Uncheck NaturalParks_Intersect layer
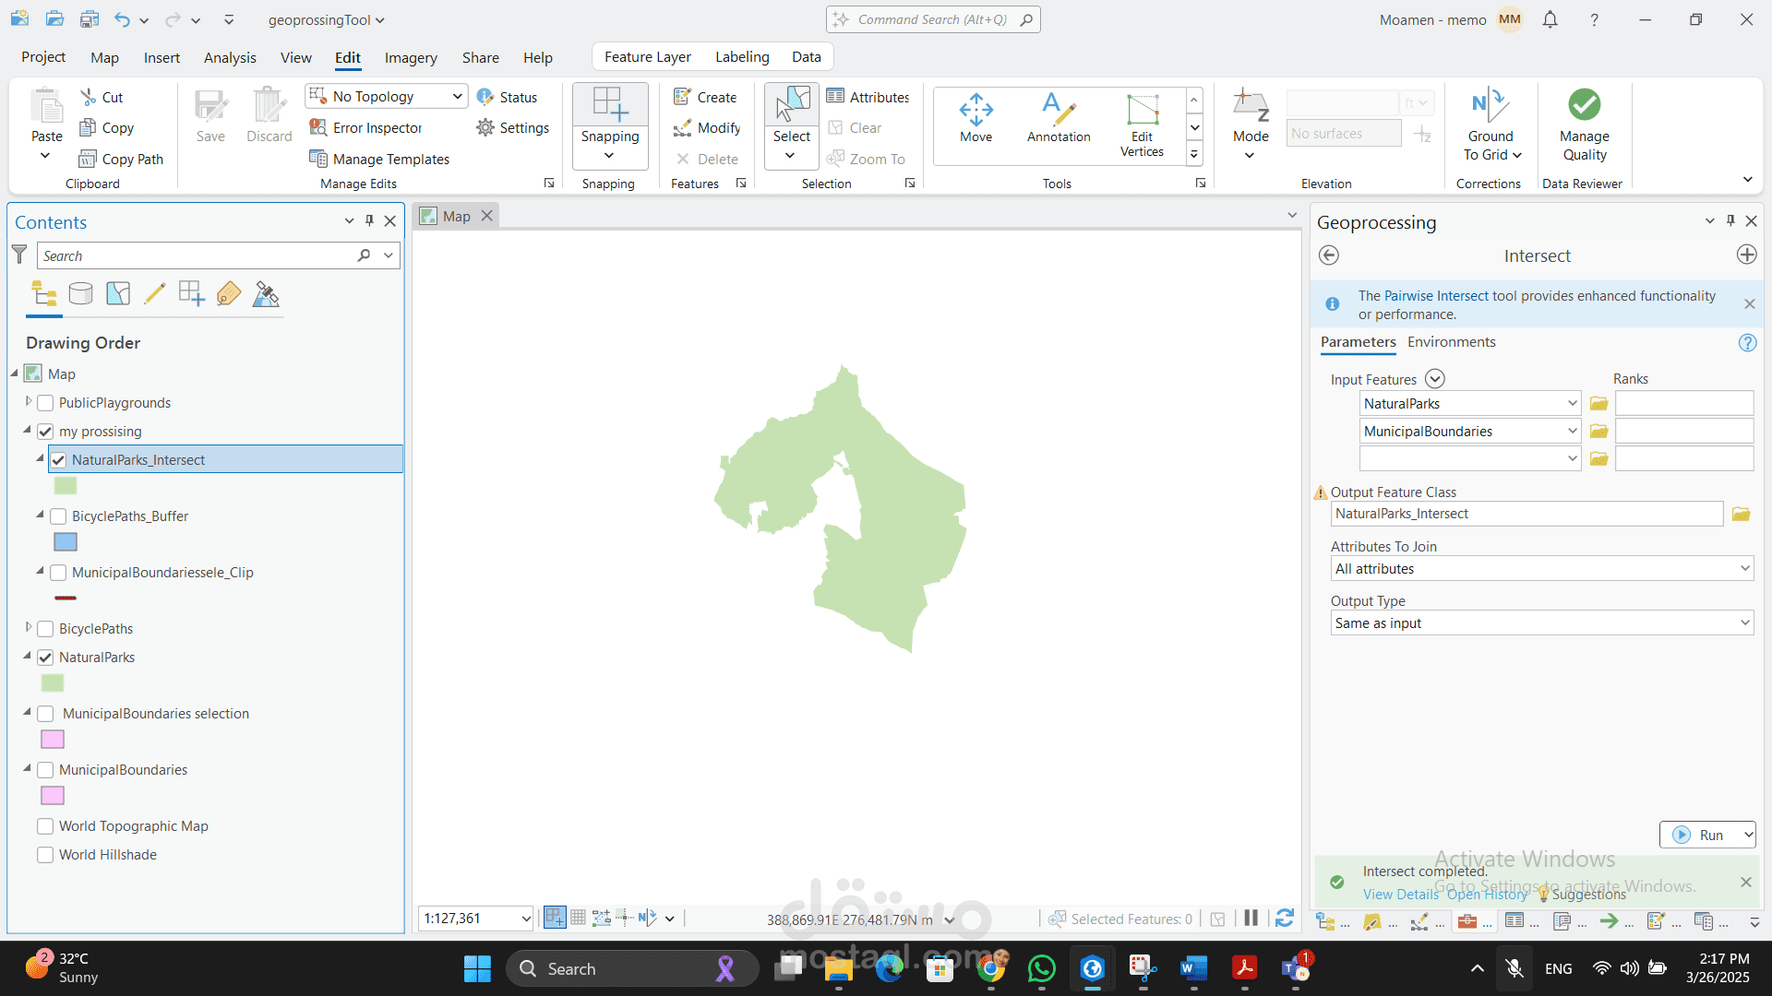Image resolution: width=1772 pixels, height=996 pixels. 58,460
